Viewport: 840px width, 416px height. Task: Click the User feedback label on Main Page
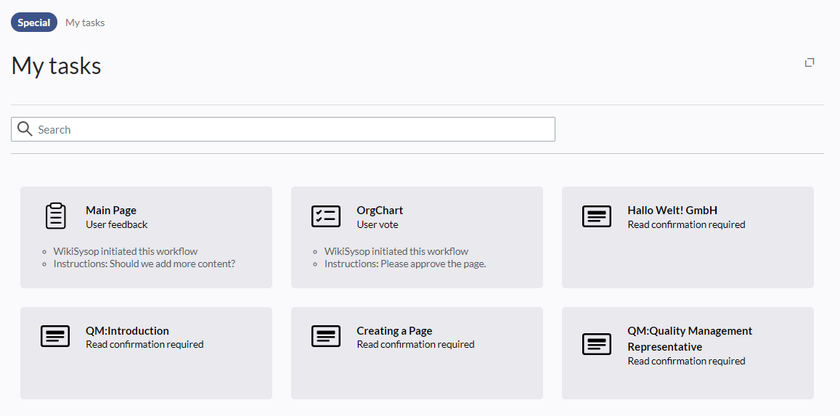117,224
